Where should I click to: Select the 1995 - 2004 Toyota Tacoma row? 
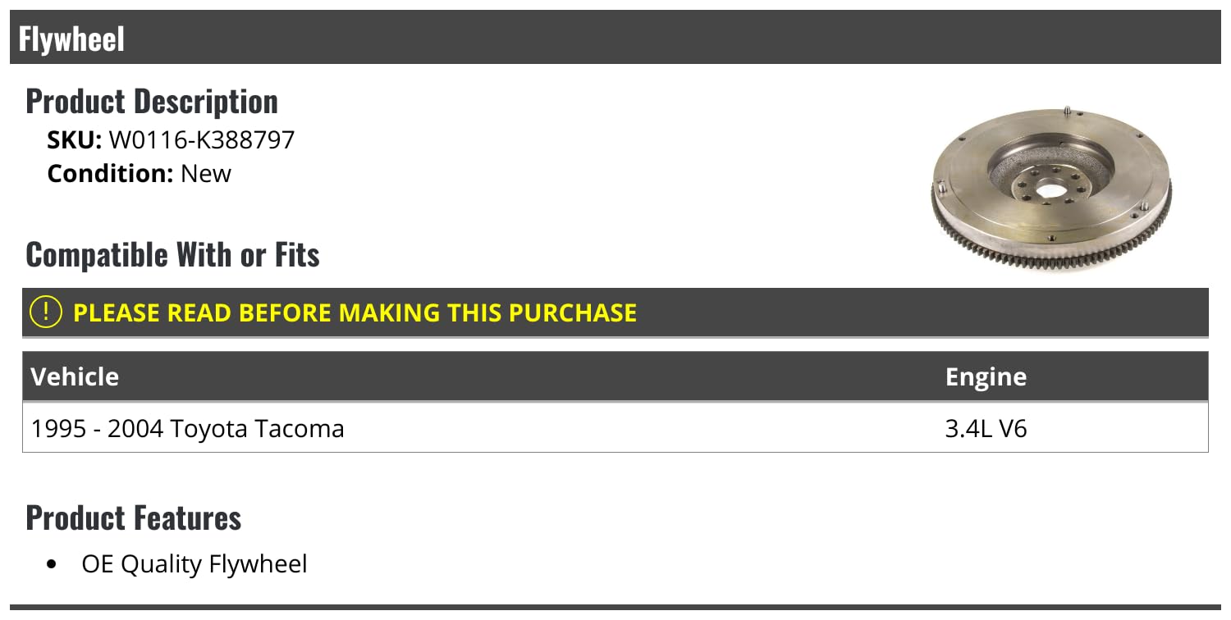click(187, 428)
